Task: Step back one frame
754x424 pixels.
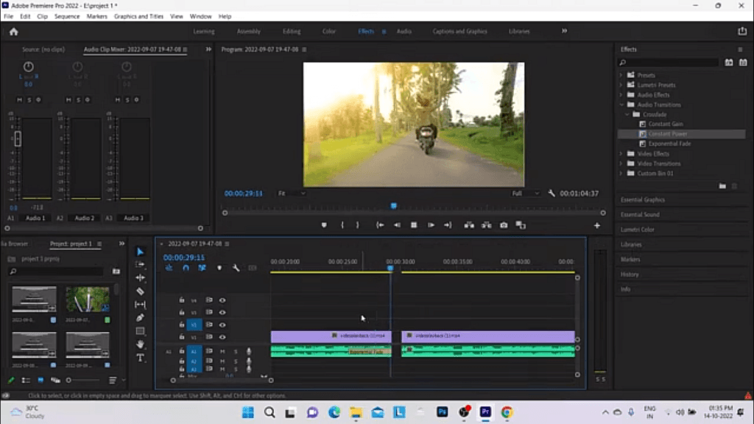Action: click(x=397, y=225)
